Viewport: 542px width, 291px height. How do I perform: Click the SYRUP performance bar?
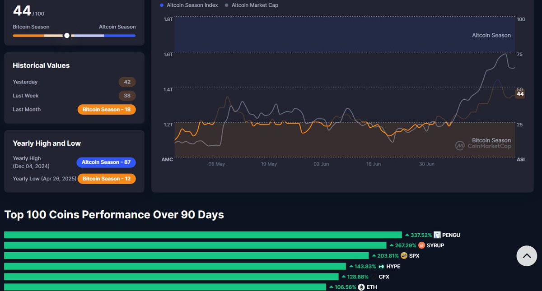(195, 245)
